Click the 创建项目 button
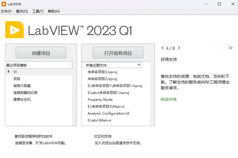 tap(41, 53)
